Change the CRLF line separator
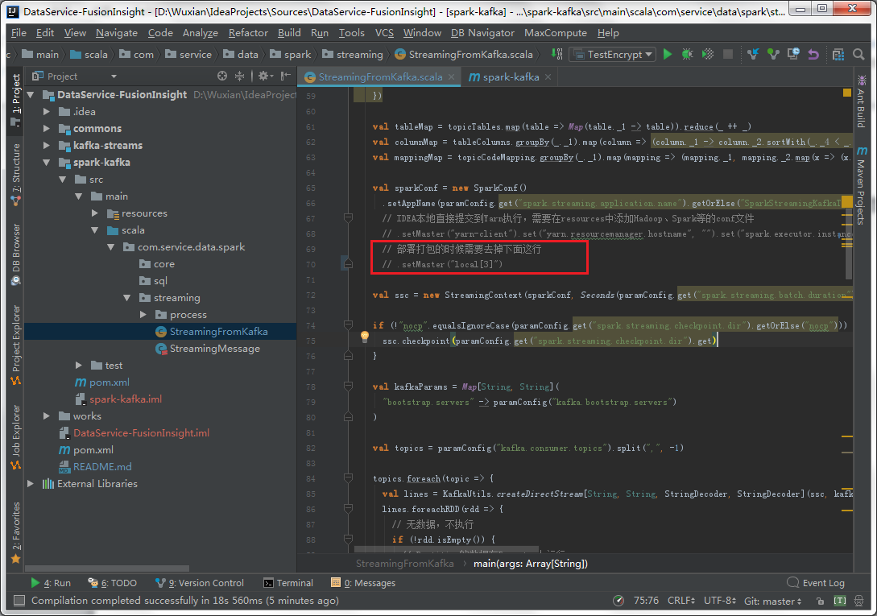Screen dimensions: 877x616 (x=681, y=601)
